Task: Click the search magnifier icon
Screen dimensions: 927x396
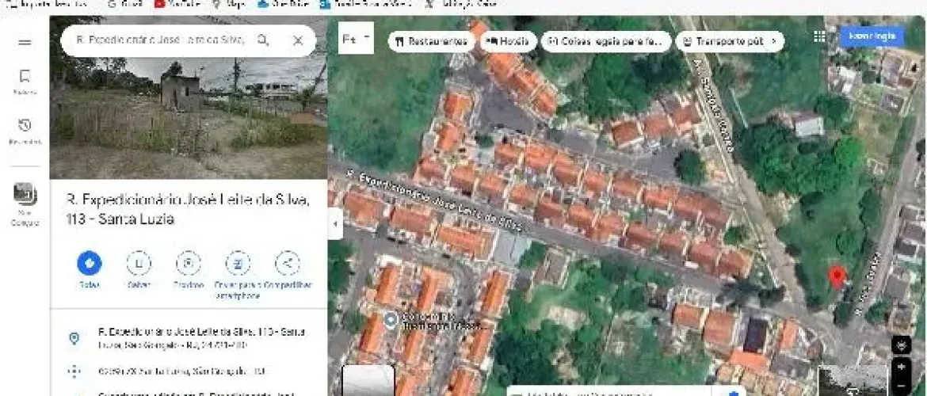Action: (264, 40)
